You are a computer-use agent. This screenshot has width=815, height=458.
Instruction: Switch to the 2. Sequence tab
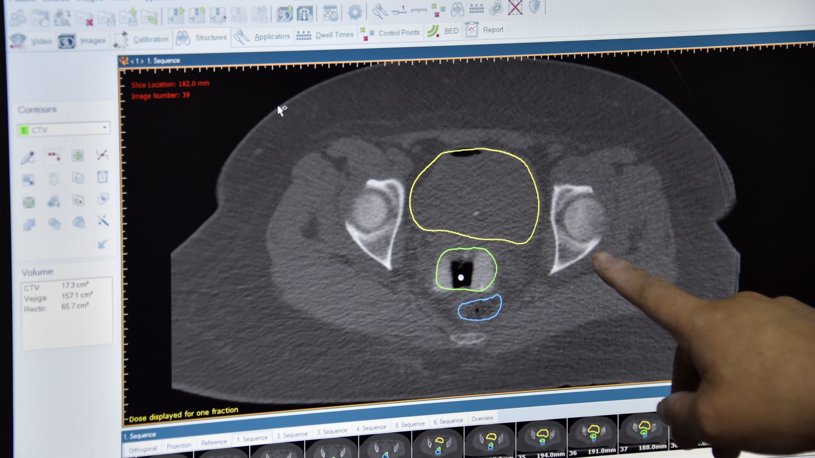(x=292, y=435)
